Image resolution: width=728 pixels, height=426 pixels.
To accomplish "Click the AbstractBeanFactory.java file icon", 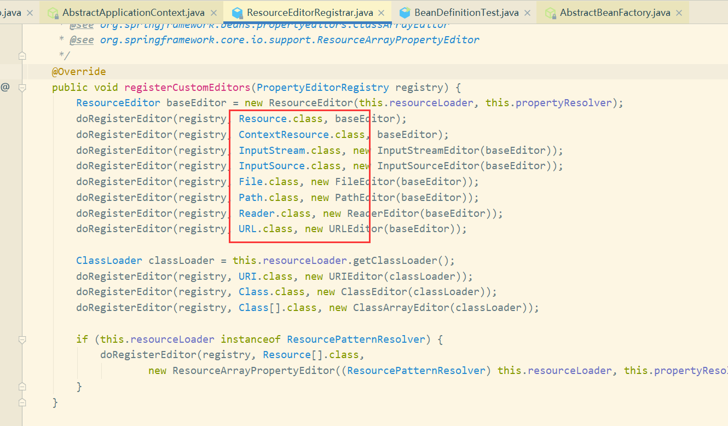I will [550, 13].
